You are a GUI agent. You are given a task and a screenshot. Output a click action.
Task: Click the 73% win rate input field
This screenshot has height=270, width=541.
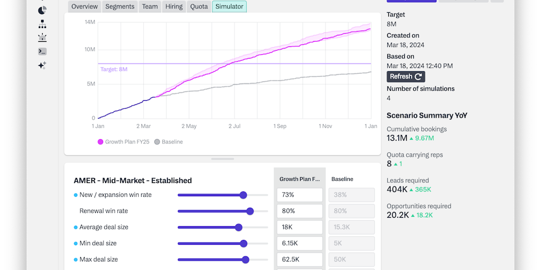pyautogui.click(x=300, y=195)
